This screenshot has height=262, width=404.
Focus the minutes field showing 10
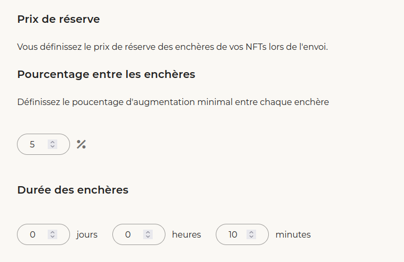click(x=233, y=234)
